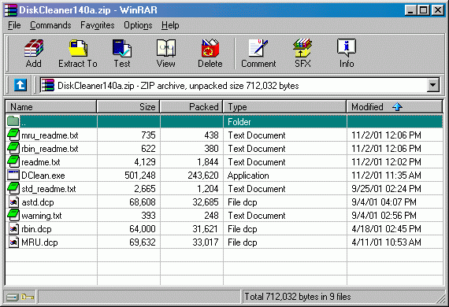Click date 4/18/01 02:45 PM
This screenshot has width=449, height=307.
[x=386, y=229]
